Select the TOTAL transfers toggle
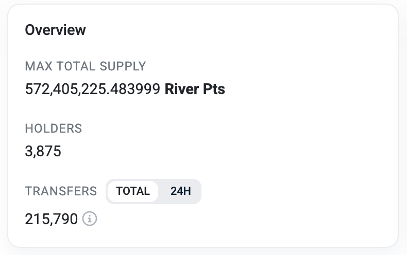Viewport: 407px width, 255px height. (x=133, y=191)
